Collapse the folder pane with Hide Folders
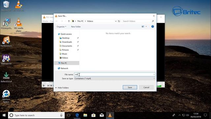Screen dimensions: 211x119 coord(62,88)
